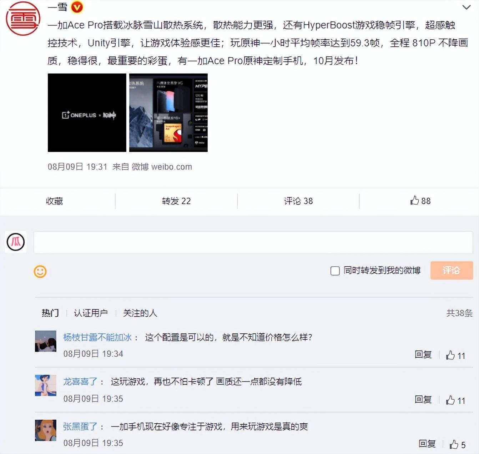Open the 关注的人 comments tab
Viewport: 479px width, 454px height.
pos(140,313)
